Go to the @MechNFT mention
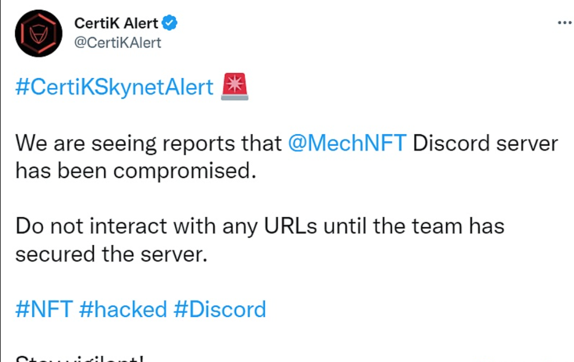This screenshot has height=362, width=574. (347, 143)
